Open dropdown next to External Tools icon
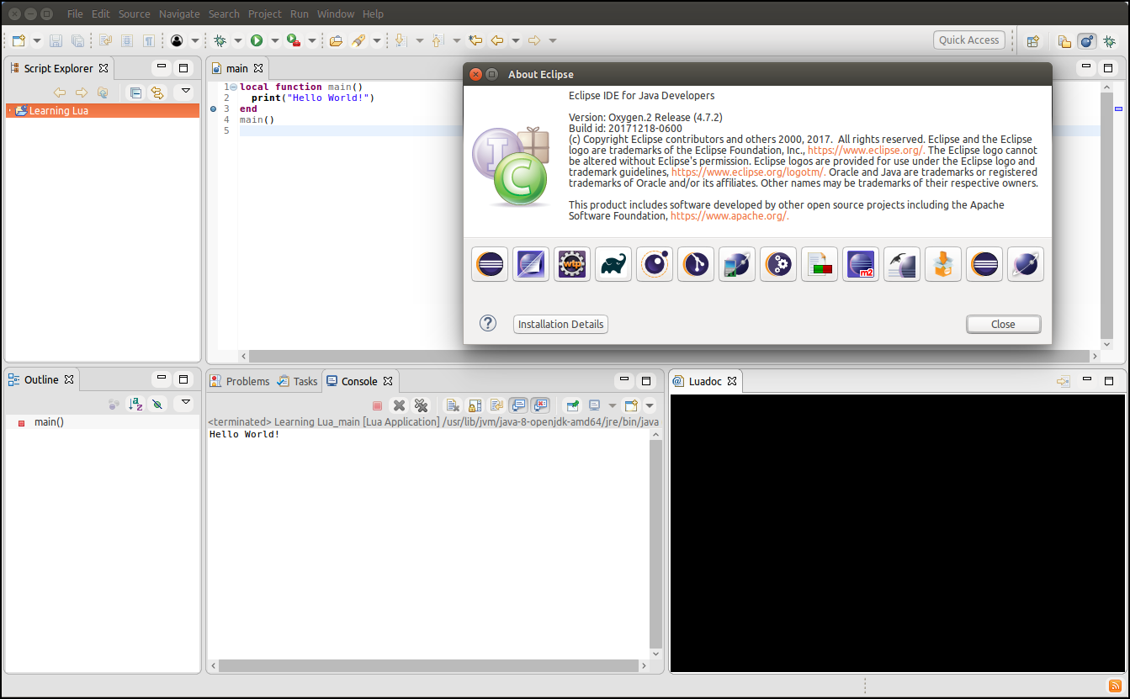1130x699 pixels. pyautogui.click(x=312, y=40)
